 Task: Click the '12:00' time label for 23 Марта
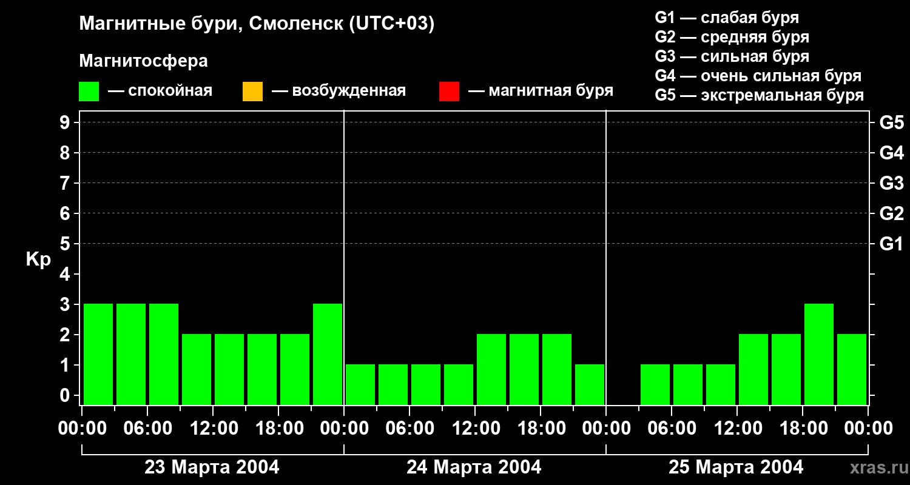(x=213, y=428)
